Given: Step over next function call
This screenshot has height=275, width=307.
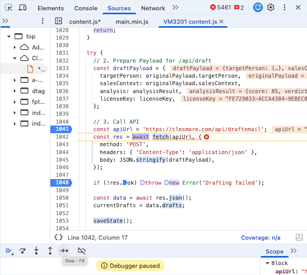Looking at the screenshot, I should point(22,251).
